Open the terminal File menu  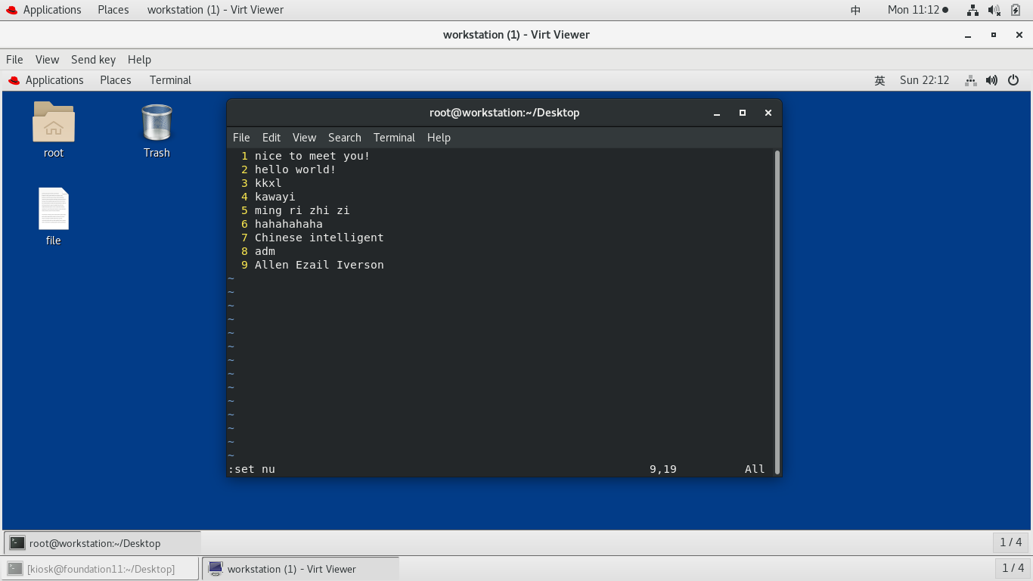pos(241,138)
